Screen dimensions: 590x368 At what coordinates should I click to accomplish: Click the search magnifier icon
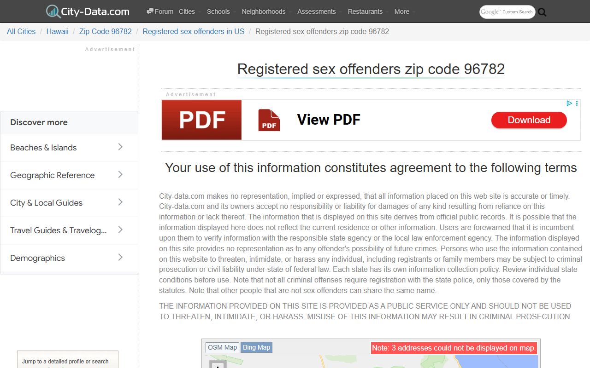pos(542,12)
